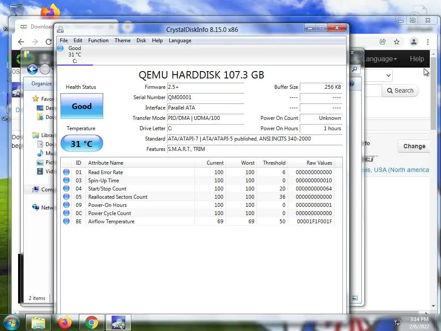
Task: Open the Organize menu in Explorer
Action: tap(42, 84)
